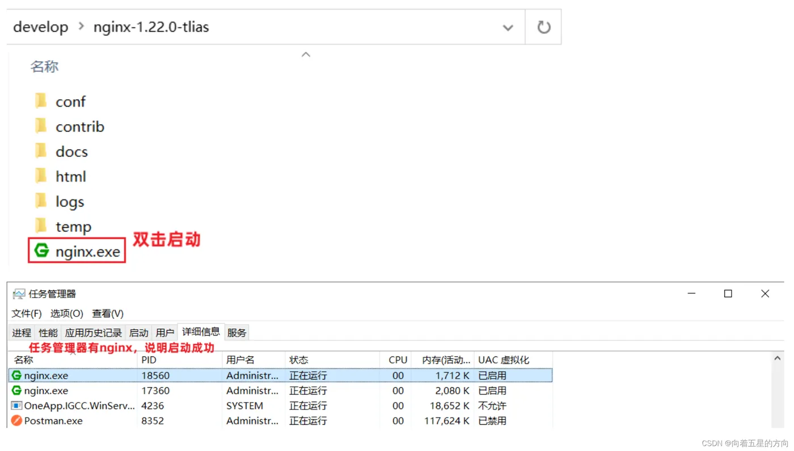Click the 不允许 UAC cell
The image size is (794, 451).
(492, 406)
